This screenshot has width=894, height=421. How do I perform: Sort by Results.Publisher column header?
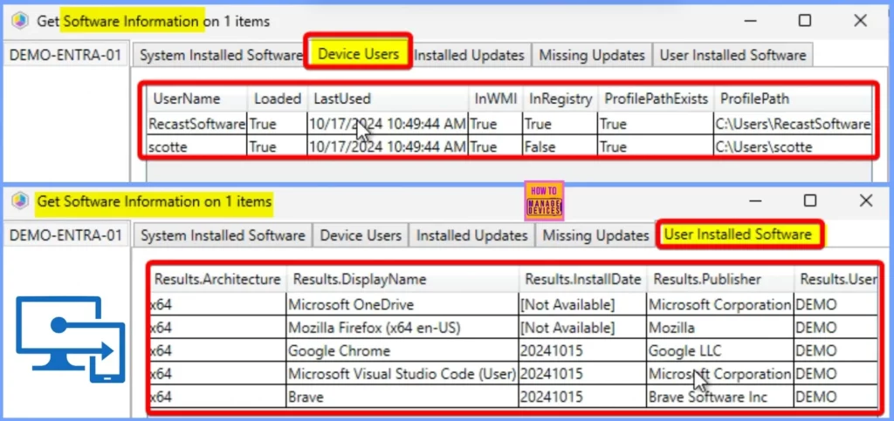[x=720, y=279]
